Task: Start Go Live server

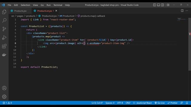Action: coord(160,103)
